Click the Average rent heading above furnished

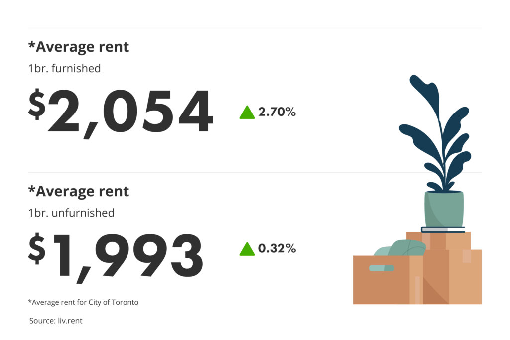tap(79, 47)
